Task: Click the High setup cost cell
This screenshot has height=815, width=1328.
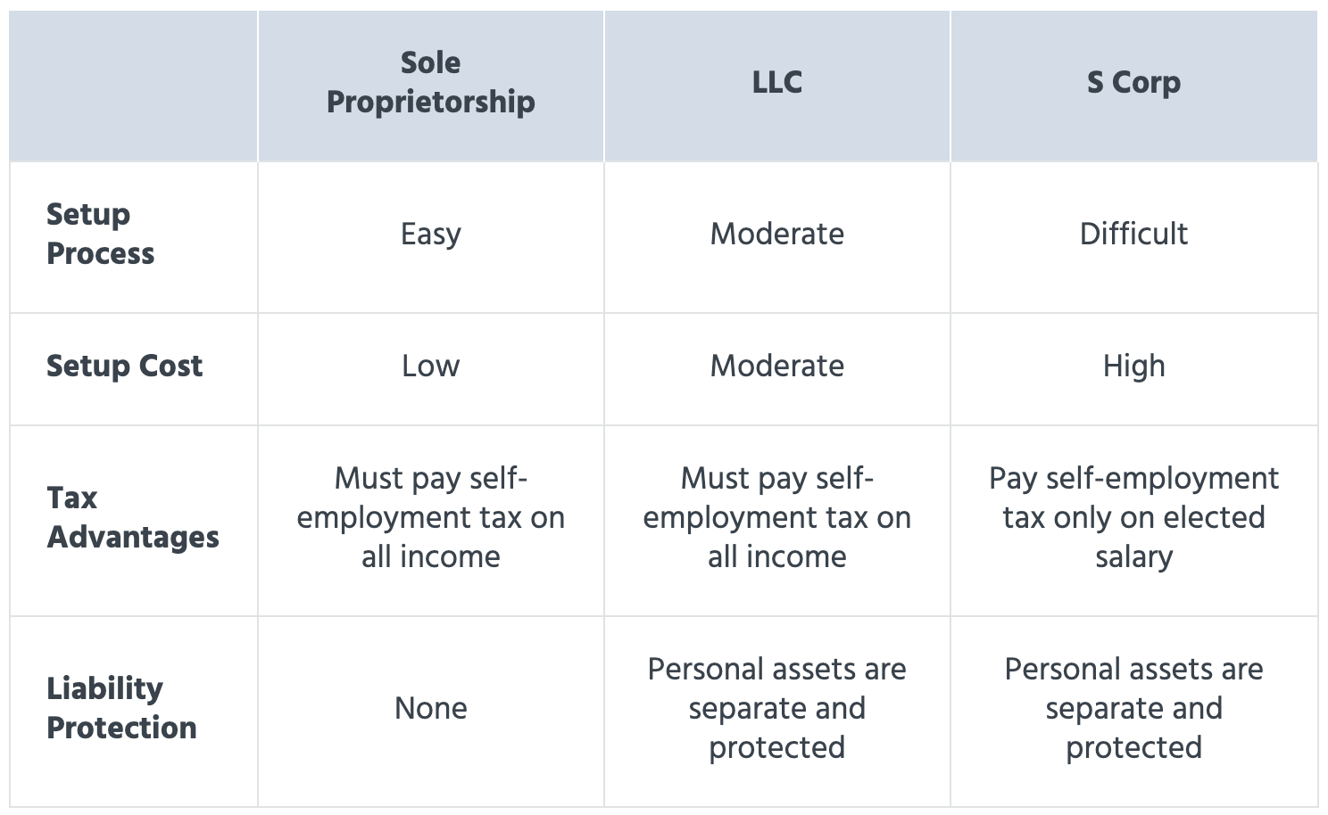Action: point(1133,366)
